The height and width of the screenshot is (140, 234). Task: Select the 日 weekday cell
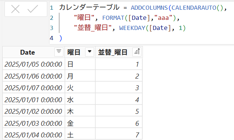pos(80,64)
